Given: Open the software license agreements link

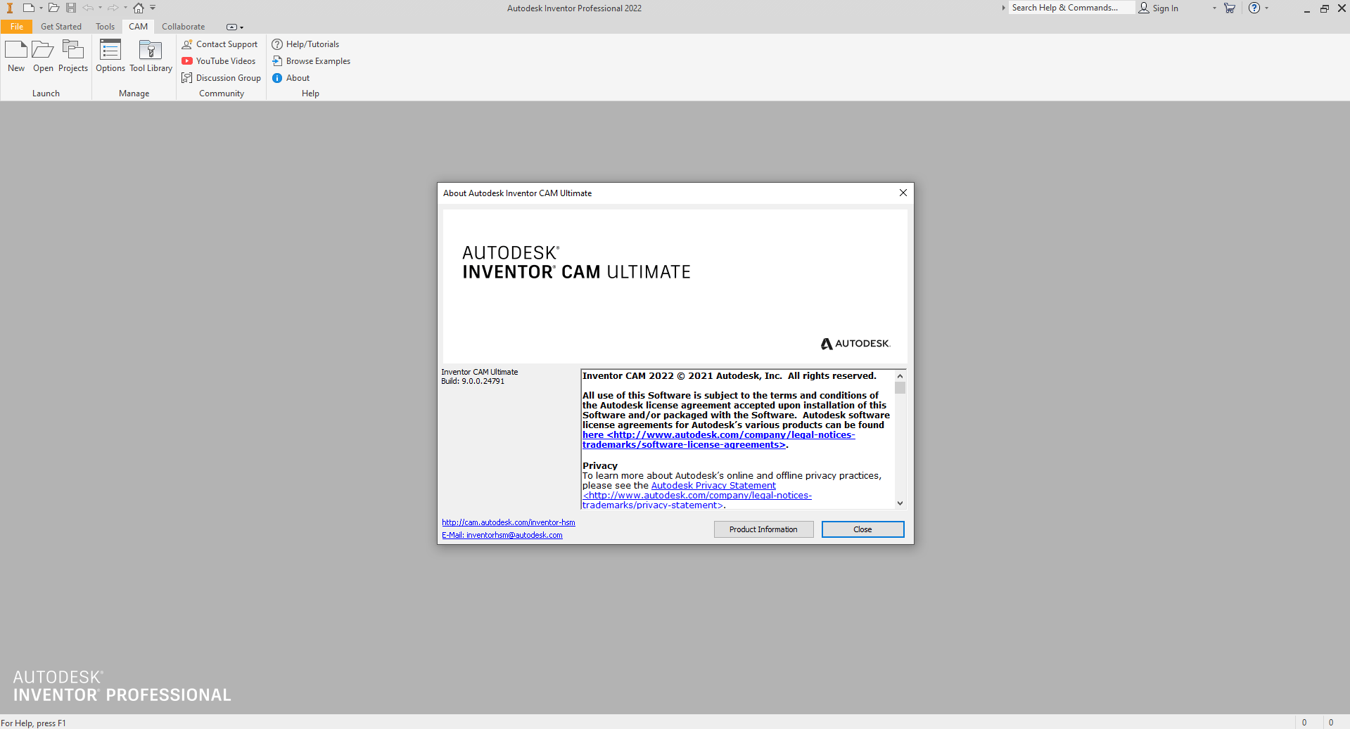Looking at the screenshot, I should pyautogui.click(x=718, y=440).
